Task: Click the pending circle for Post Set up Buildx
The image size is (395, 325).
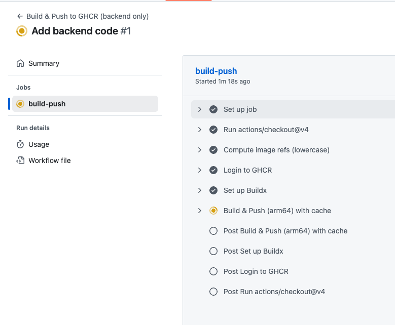Action: (213, 251)
